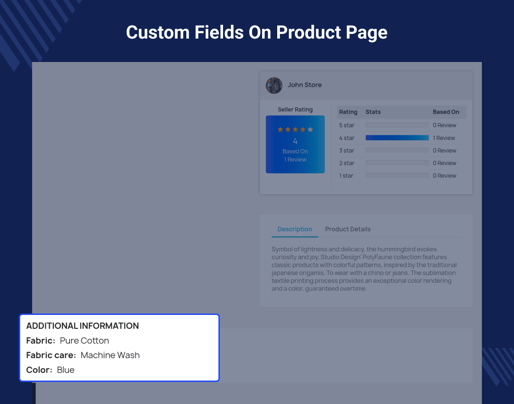The width and height of the screenshot is (514, 404).
Task: Open the John Store seller link
Action: coord(305,85)
